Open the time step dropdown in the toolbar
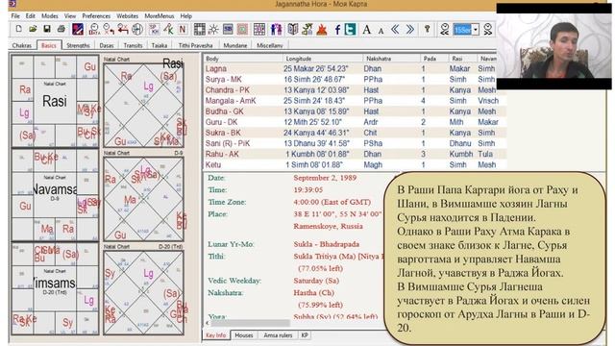 click(x=476, y=30)
